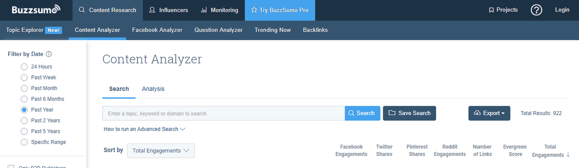Open the Facebook Analyzer tab

point(157,30)
